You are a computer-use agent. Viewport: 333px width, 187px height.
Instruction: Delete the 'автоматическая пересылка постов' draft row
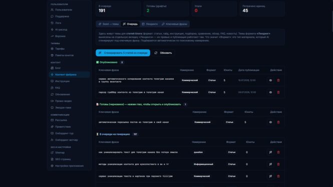click(x=278, y=122)
